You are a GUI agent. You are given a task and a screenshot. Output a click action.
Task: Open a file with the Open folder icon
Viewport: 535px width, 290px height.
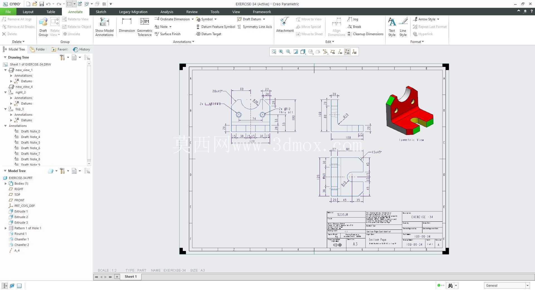click(x=35, y=4)
